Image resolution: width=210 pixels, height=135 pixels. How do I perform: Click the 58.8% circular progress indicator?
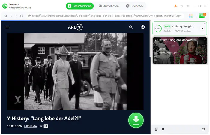158,28
